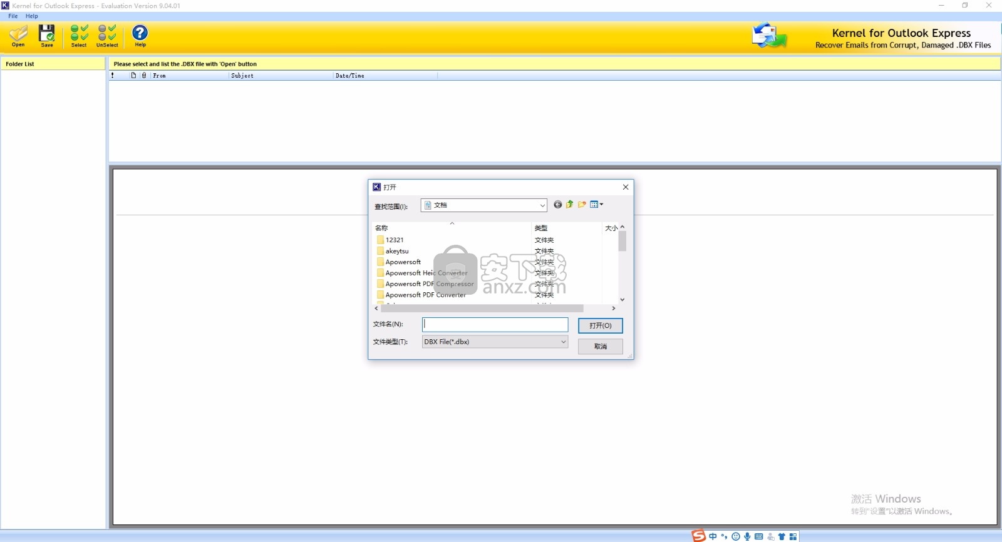
Task: Open the soft keyboard icon in IME bar
Action: point(759,536)
